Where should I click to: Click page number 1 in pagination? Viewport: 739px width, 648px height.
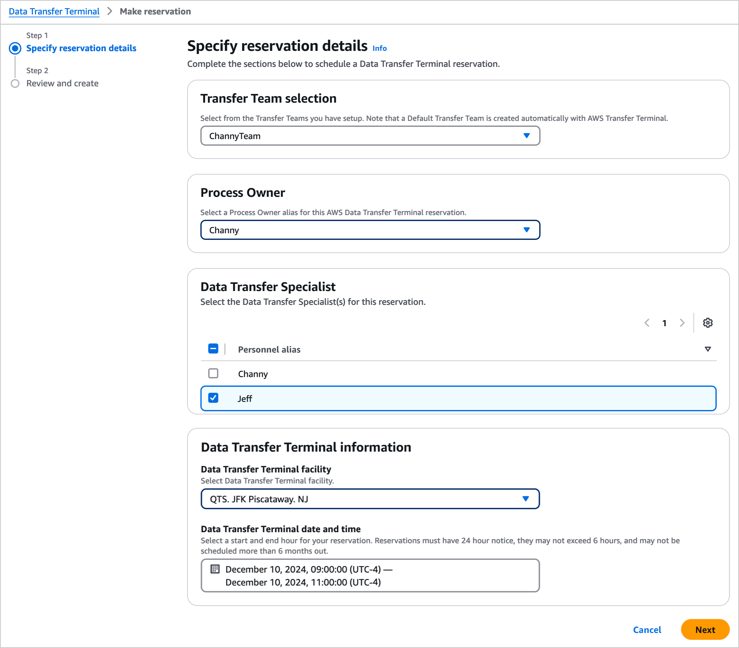[x=664, y=323]
